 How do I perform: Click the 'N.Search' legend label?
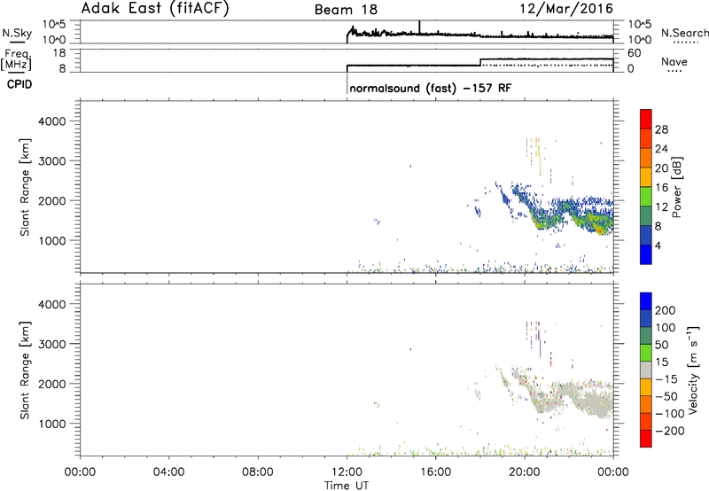point(684,33)
